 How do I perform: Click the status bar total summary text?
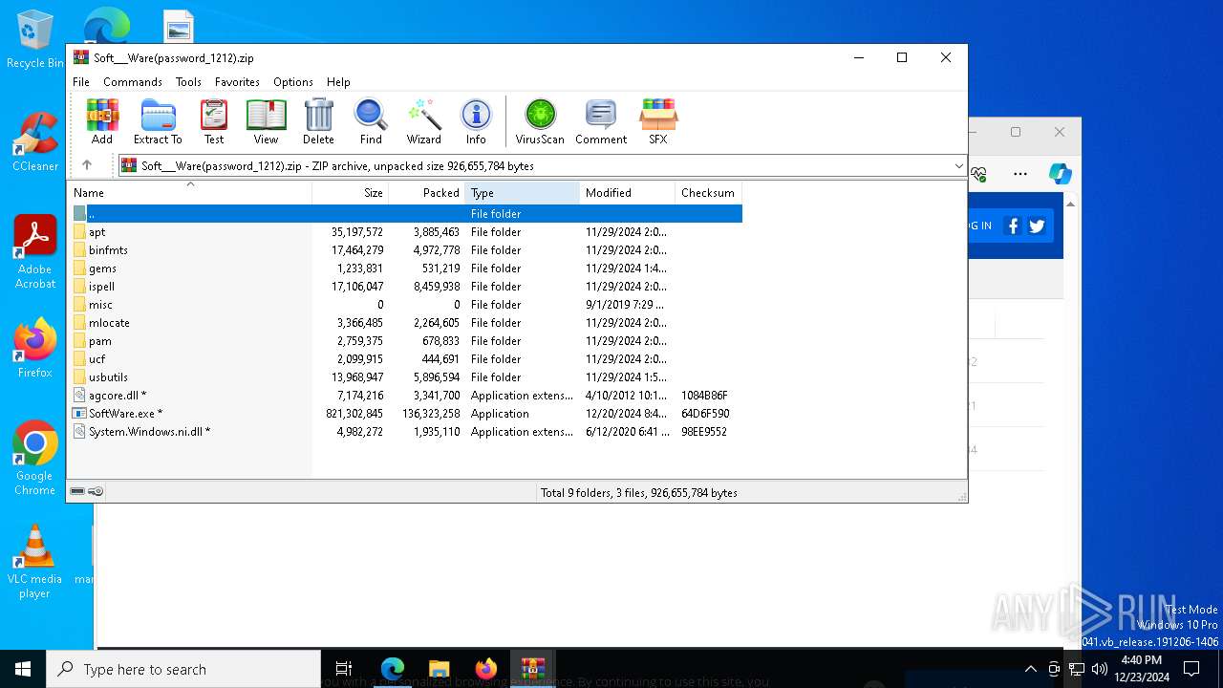point(639,493)
